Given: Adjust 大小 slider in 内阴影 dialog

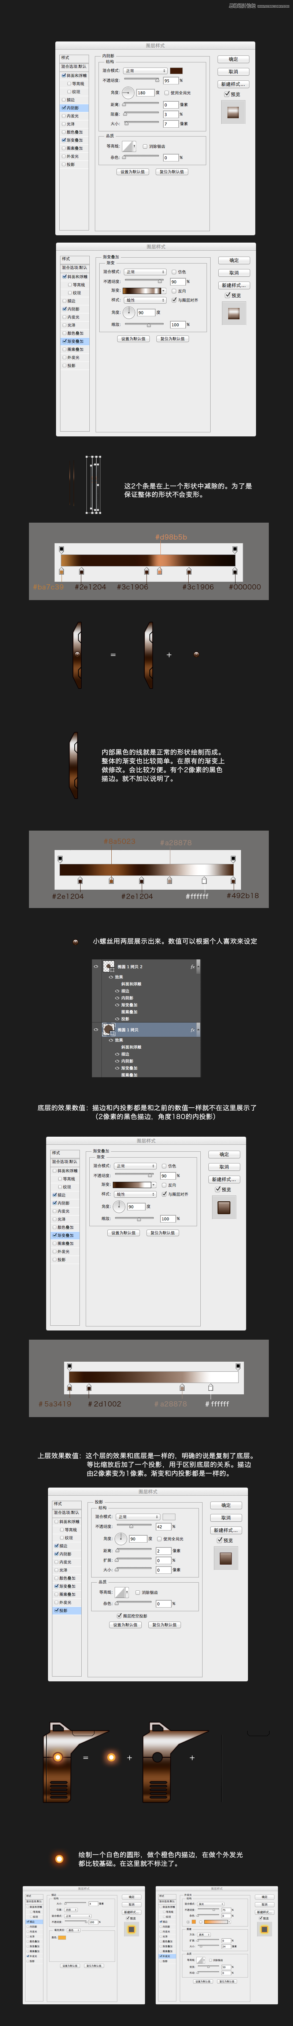Looking at the screenshot, I should pos(141,123).
